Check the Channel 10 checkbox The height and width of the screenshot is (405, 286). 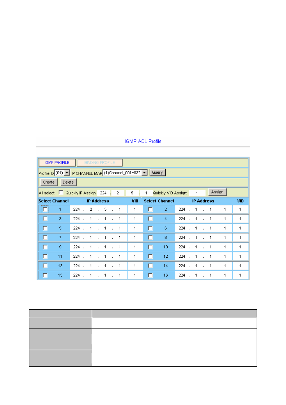click(150, 247)
